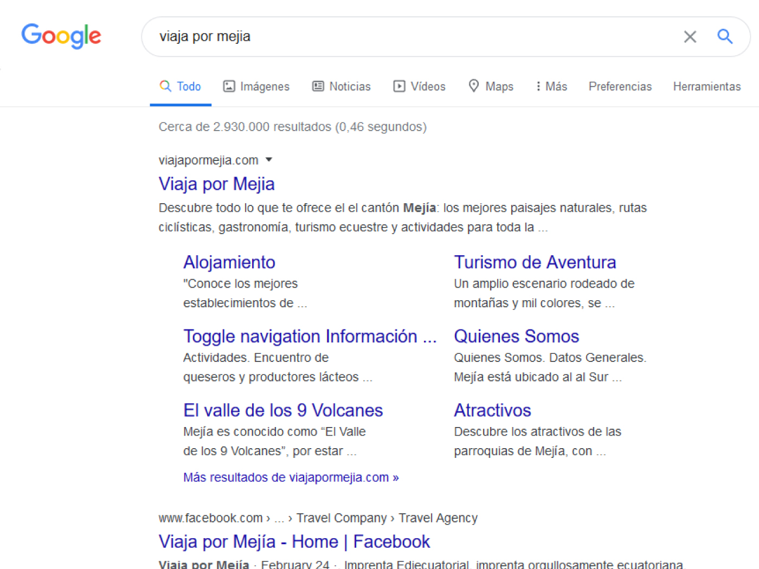Click the viajapormejia.com URL text
Viewport: 759px width, 569px height.
point(209,160)
